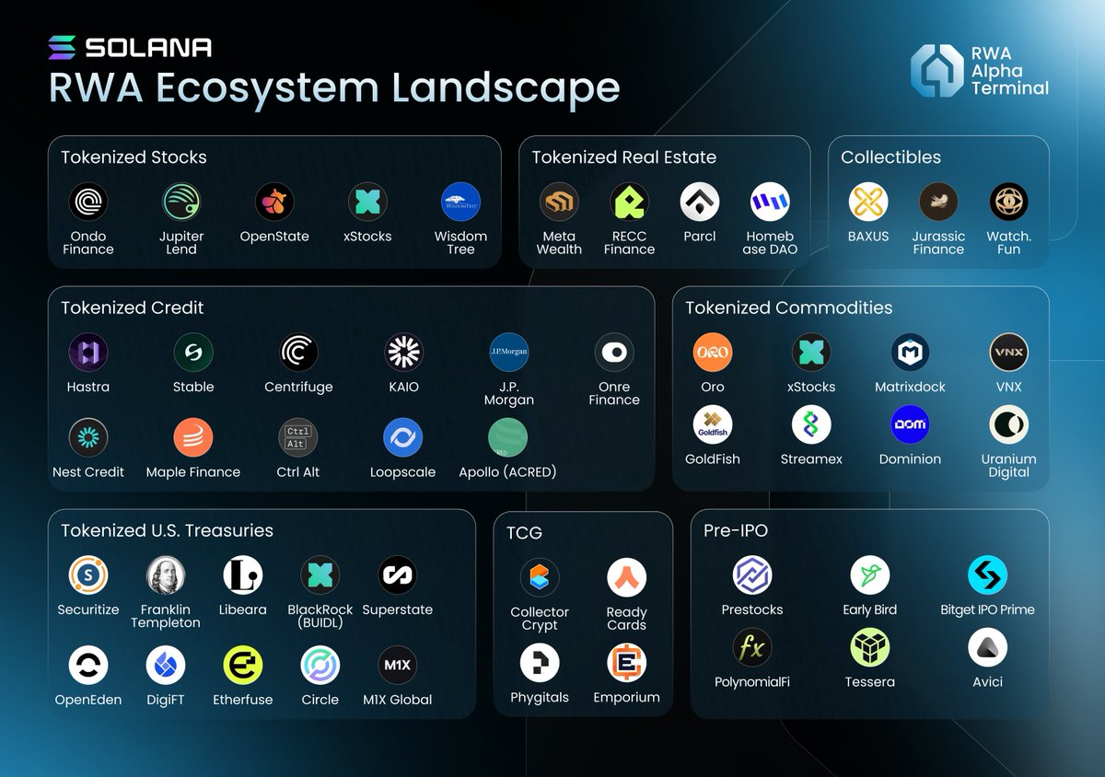Click the Uranium Digital icon
The height and width of the screenshot is (777, 1105).
(x=1008, y=424)
